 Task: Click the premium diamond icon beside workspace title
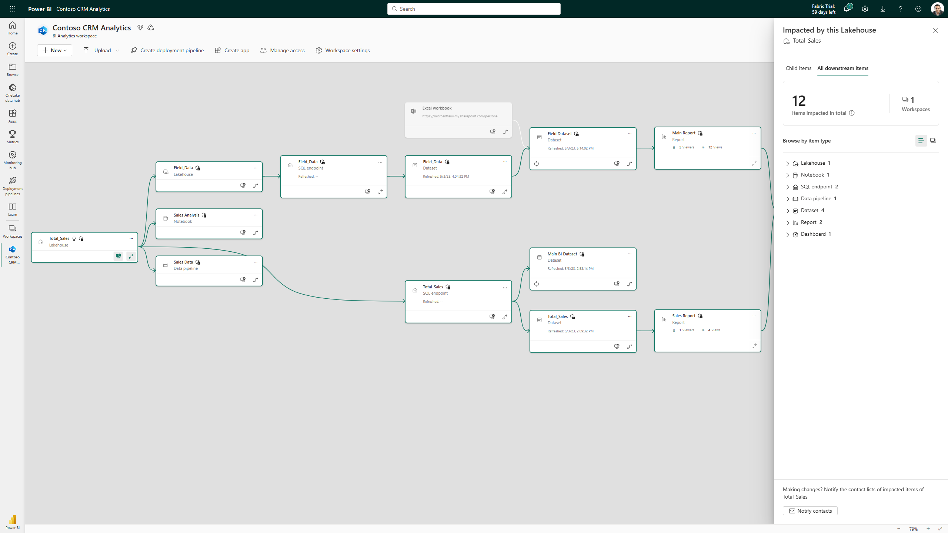140,27
